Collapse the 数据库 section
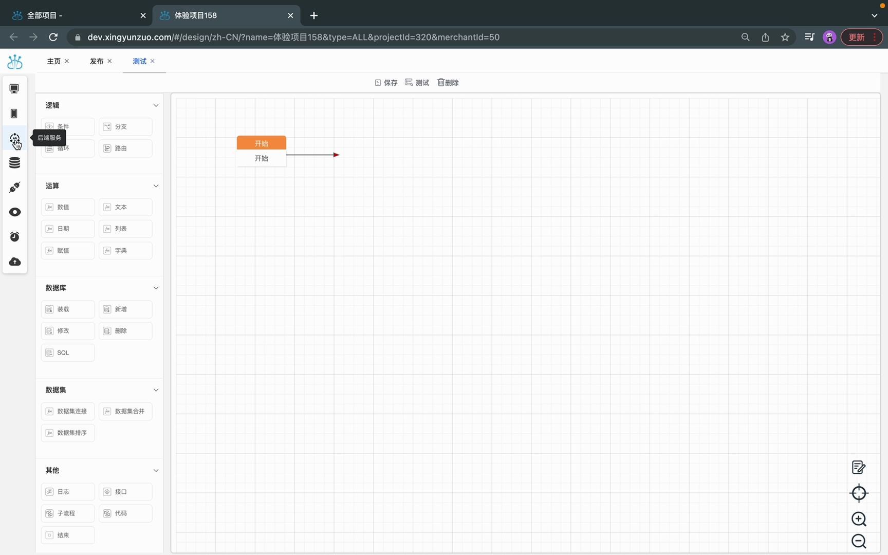Screen dimensions: 888x555 click(156, 288)
